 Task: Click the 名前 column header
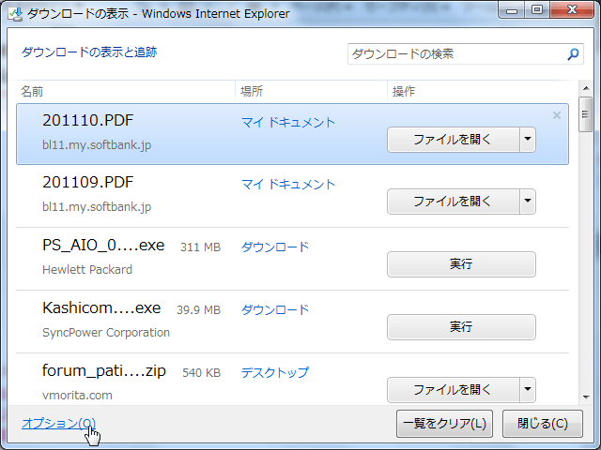[32, 92]
